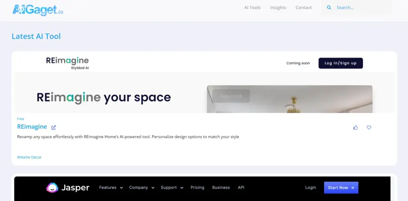The width and height of the screenshot is (408, 201).
Task: Like REimagine with thumbs-up icon
Action: pos(356,127)
